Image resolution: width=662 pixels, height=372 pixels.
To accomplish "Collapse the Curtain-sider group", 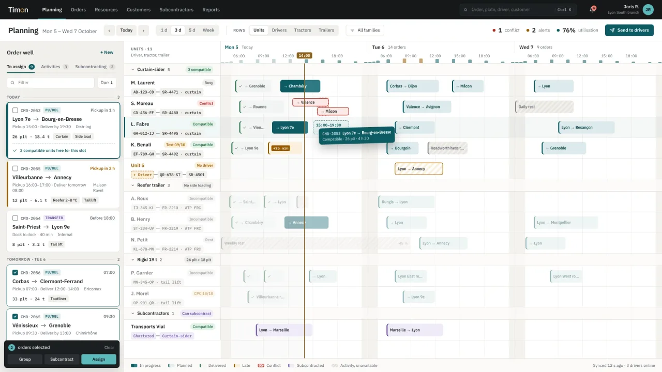I will 133,70.
